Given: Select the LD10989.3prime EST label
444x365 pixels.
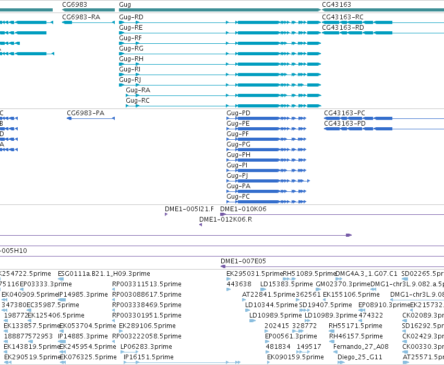Looking at the screenshot, I should point(331,315).
